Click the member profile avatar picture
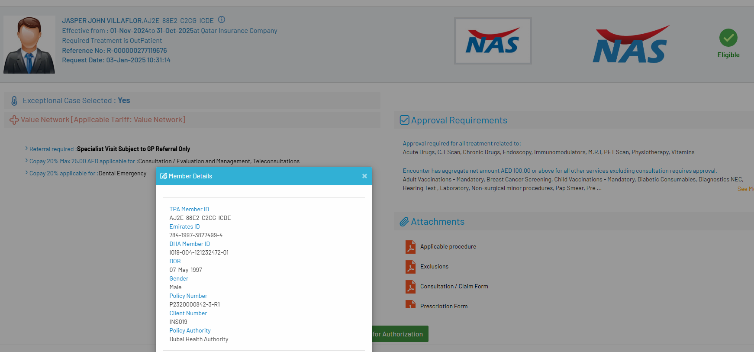The width and height of the screenshot is (754, 352). pos(29,45)
